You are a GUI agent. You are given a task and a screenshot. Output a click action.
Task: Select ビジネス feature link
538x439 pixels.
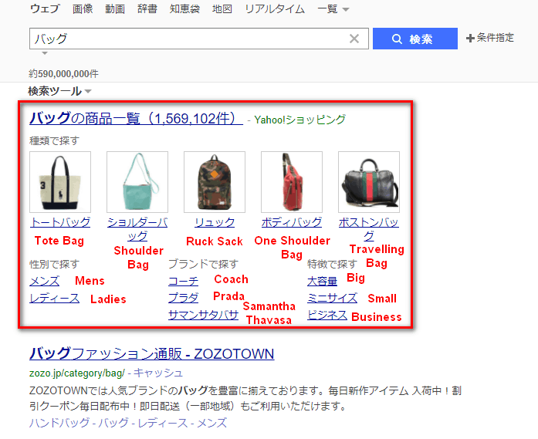tap(327, 315)
